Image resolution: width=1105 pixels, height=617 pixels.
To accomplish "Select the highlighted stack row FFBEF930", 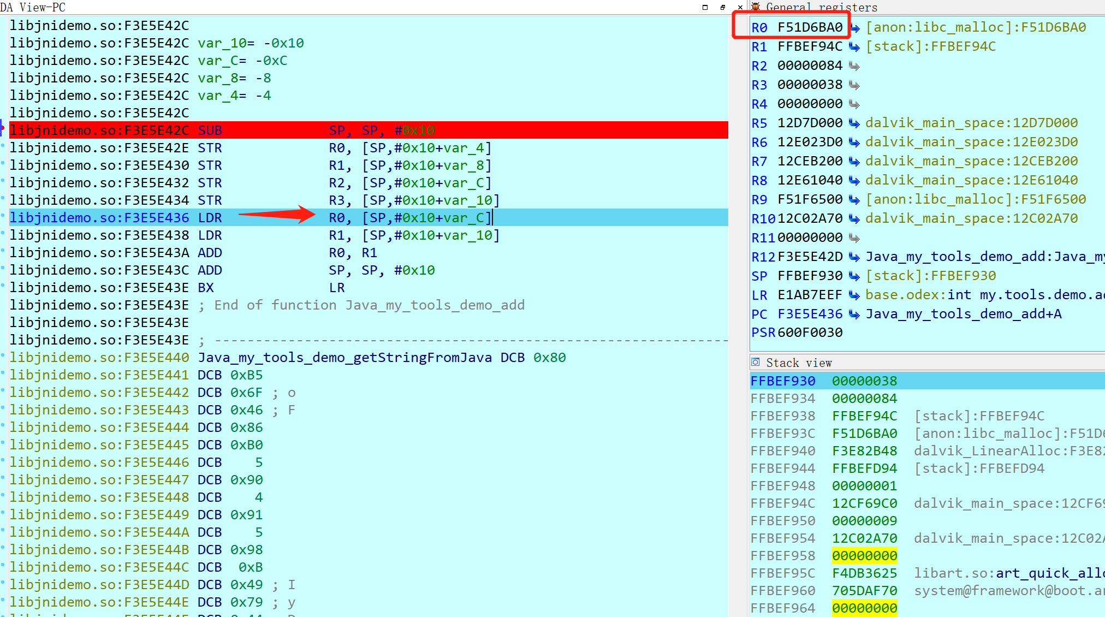I will [x=783, y=381].
